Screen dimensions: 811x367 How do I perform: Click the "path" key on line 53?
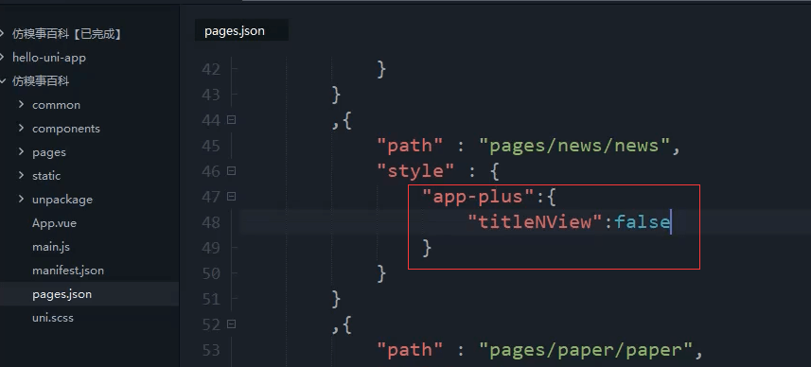pos(410,351)
